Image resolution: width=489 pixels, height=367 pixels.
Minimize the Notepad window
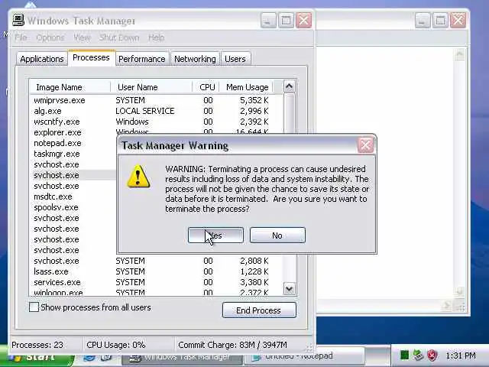point(423,21)
